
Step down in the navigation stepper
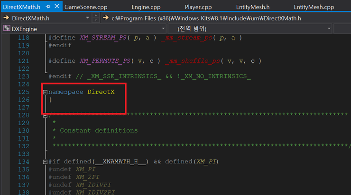coord(96,20)
